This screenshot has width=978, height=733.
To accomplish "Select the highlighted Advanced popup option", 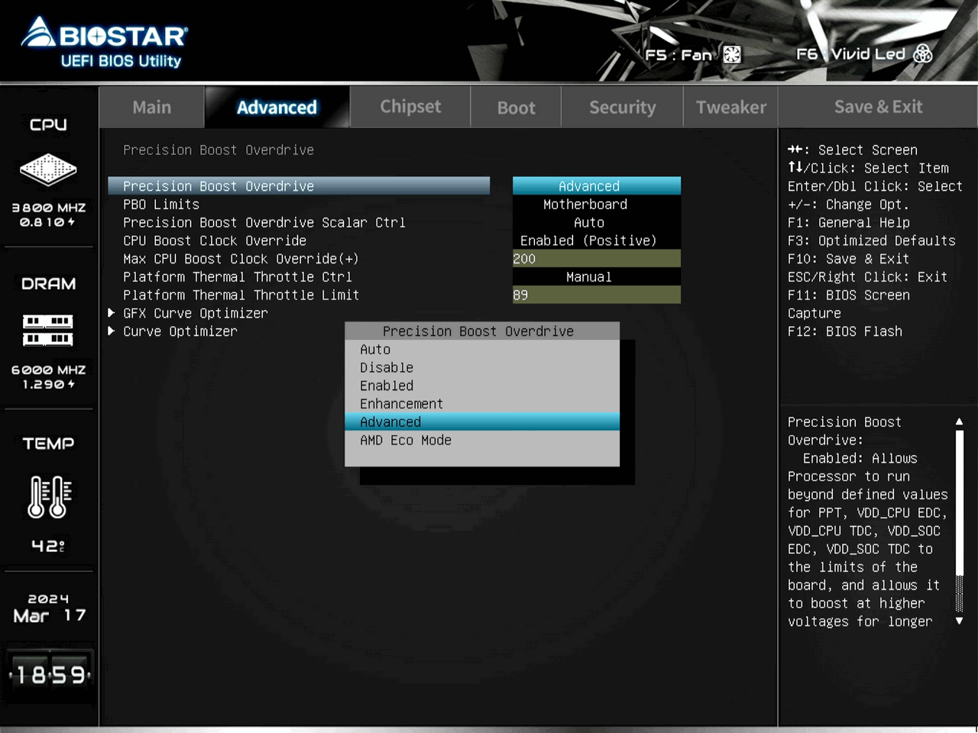I will (482, 421).
